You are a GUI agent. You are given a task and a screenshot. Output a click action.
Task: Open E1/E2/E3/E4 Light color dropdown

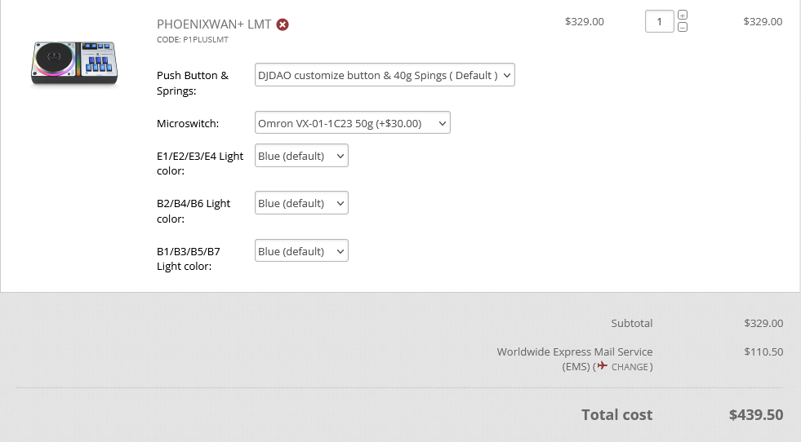(x=301, y=156)
